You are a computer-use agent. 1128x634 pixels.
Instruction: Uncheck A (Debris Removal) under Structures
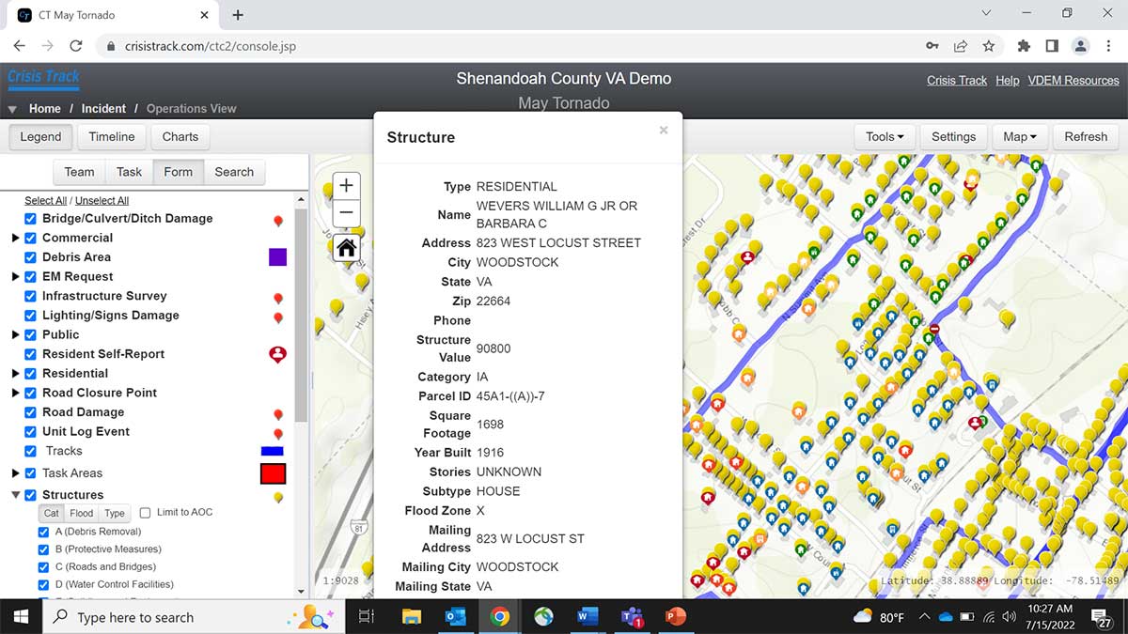(42, 531)
